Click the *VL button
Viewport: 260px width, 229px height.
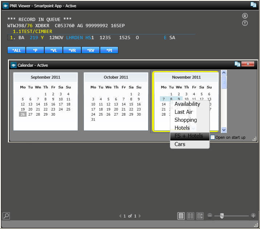pos(53,50)
